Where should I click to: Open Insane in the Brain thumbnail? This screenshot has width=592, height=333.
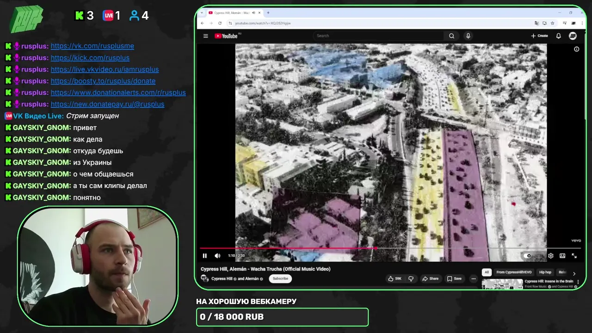[502, 284]
